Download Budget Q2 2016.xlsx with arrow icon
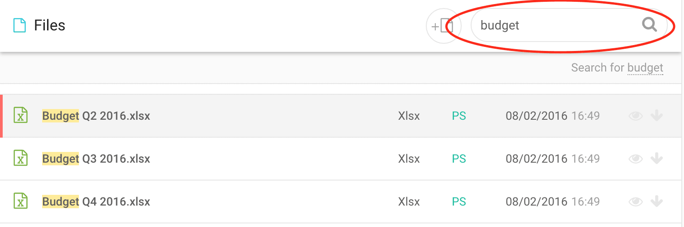This screenshot has width=684, height=227. (x=657, y=116)
